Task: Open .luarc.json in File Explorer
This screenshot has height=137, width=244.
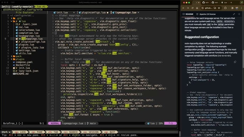Action: [29, 24]
